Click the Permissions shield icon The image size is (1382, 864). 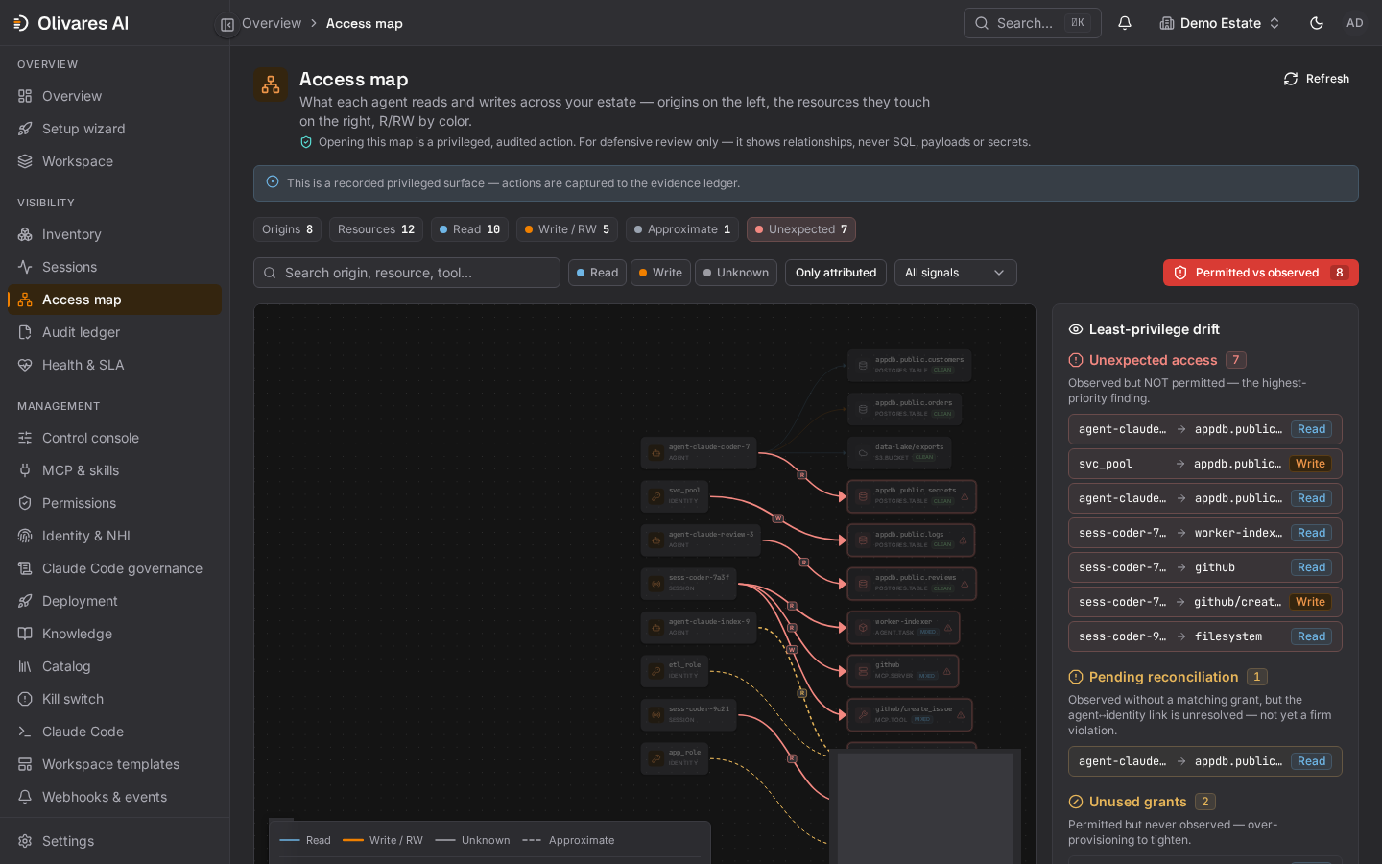pos(25,503)
